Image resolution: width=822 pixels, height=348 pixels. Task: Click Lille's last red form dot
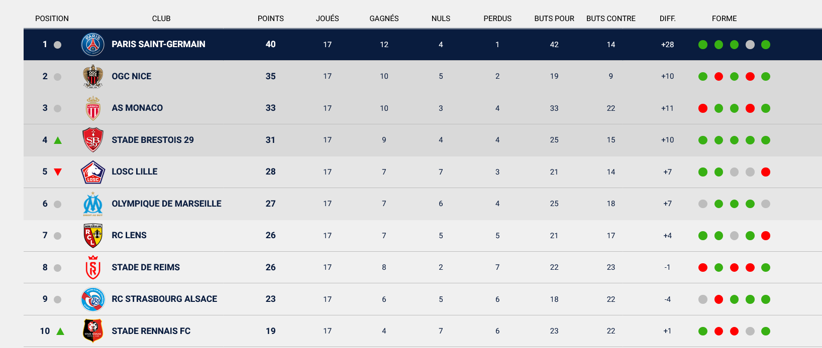point(766,172)
